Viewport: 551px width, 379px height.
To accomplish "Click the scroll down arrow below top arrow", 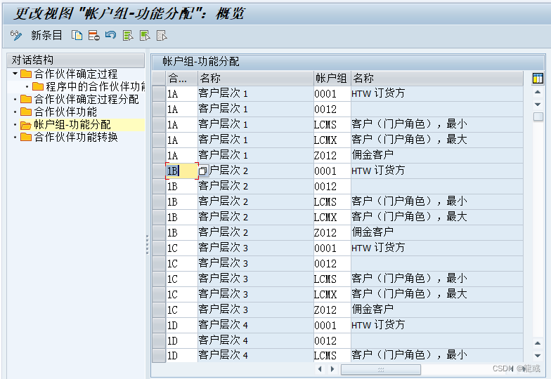I will (538, 104).
